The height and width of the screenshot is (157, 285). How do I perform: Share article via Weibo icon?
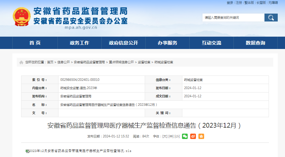(193, 136)
